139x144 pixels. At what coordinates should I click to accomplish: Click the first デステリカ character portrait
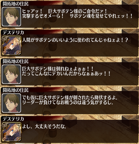11,45
